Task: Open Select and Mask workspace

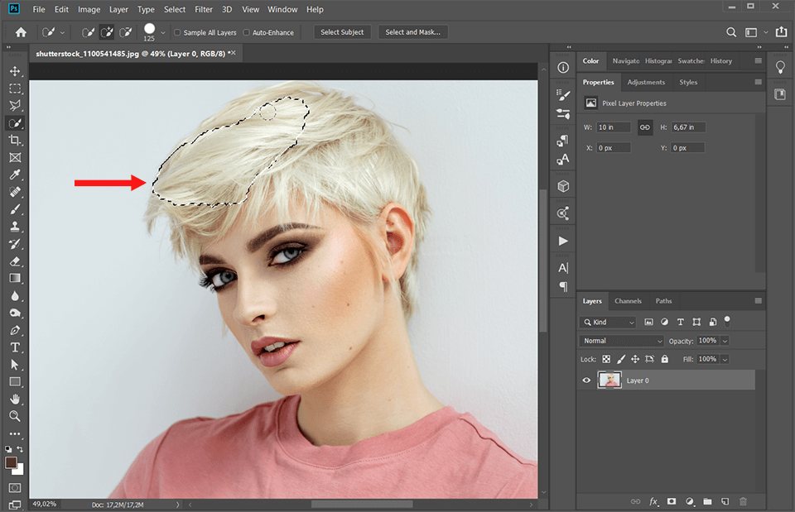Action: point(412,31)
